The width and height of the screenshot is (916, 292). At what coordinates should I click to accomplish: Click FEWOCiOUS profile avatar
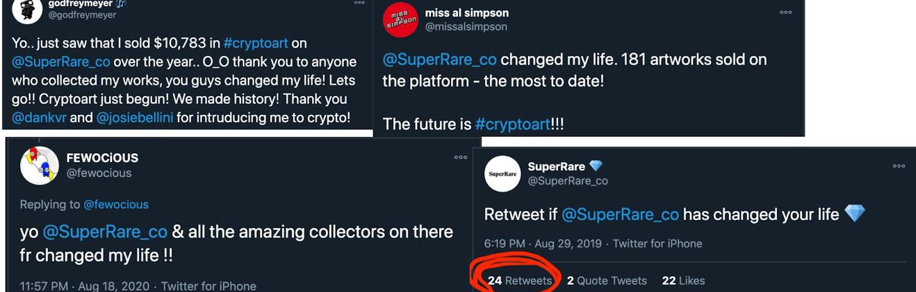[x=39, y=166]
